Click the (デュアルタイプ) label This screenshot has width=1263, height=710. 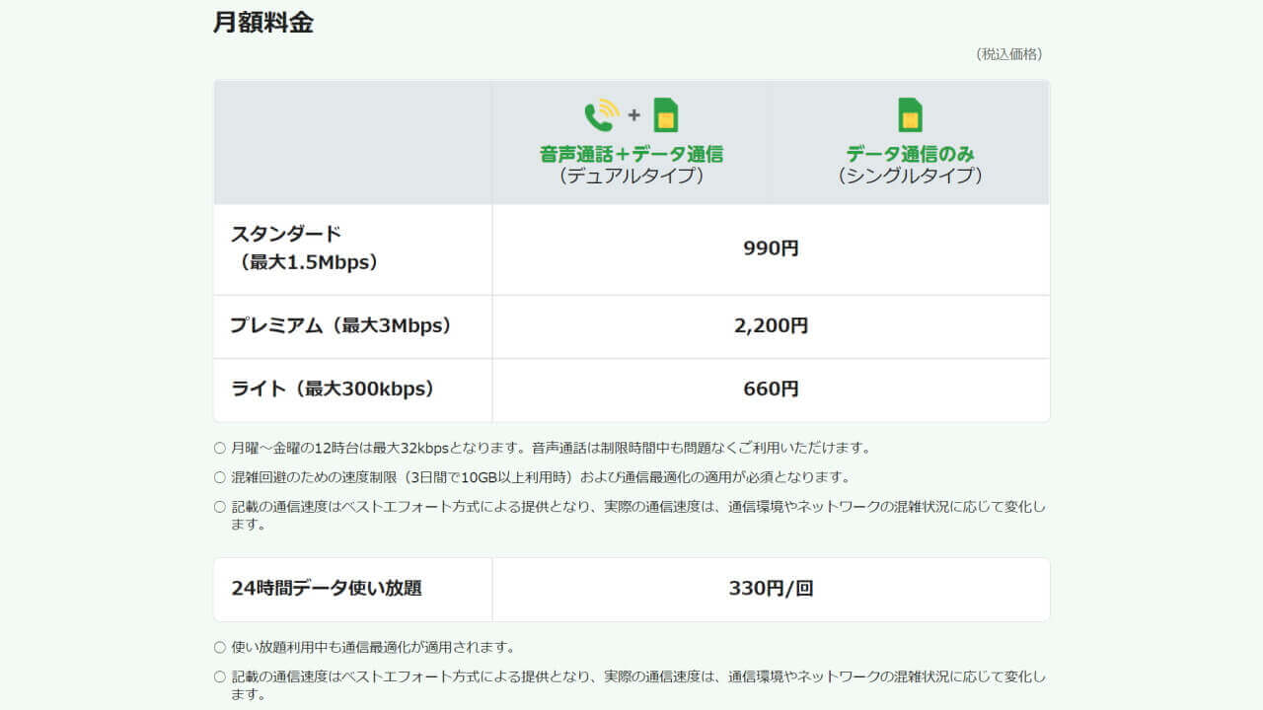(x=631, y=177)
